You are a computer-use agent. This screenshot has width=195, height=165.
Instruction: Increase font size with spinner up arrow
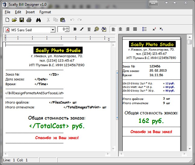pyautogui.click(x=67, y=28)
